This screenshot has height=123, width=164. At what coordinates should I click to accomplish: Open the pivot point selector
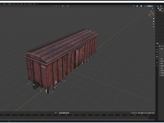point(60,6)
